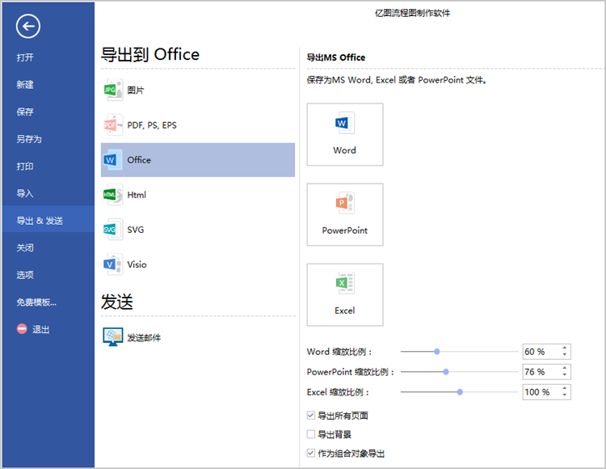Export to Excel using the Excel button

(345, 294)
